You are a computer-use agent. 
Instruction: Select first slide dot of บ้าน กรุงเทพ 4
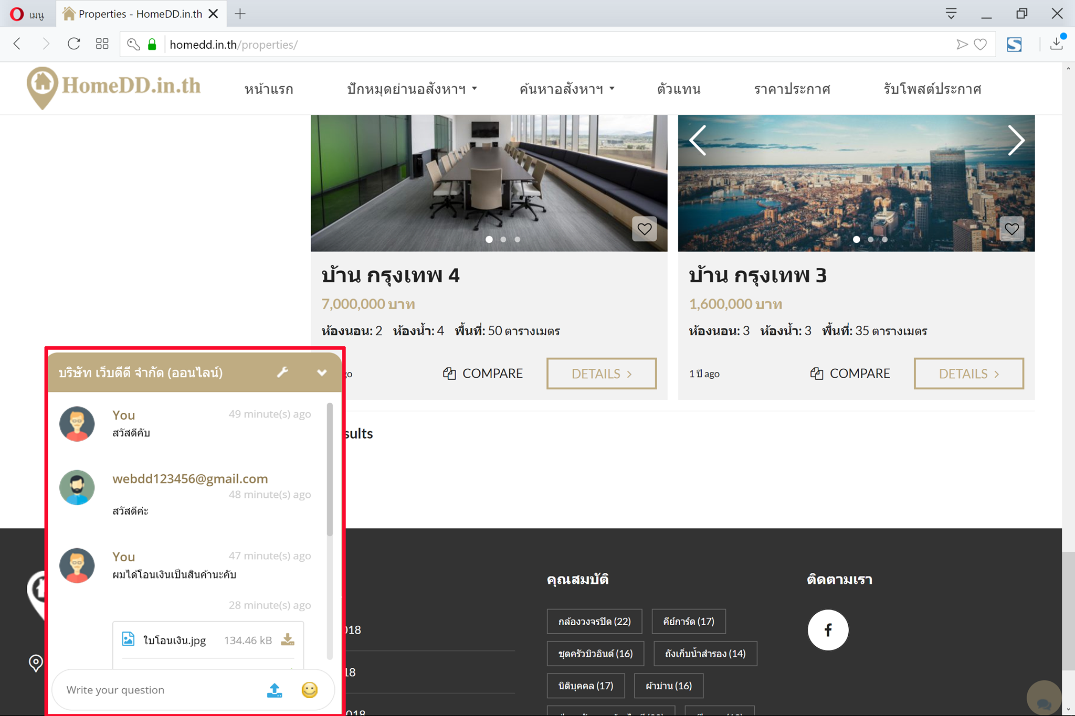coord(489,239)
